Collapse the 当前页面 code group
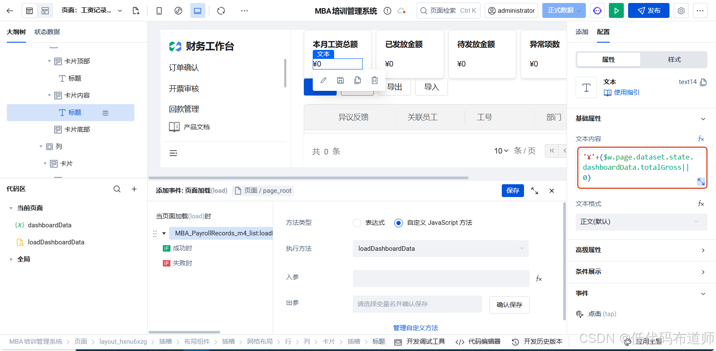716x351 pixels. (11, 208)
